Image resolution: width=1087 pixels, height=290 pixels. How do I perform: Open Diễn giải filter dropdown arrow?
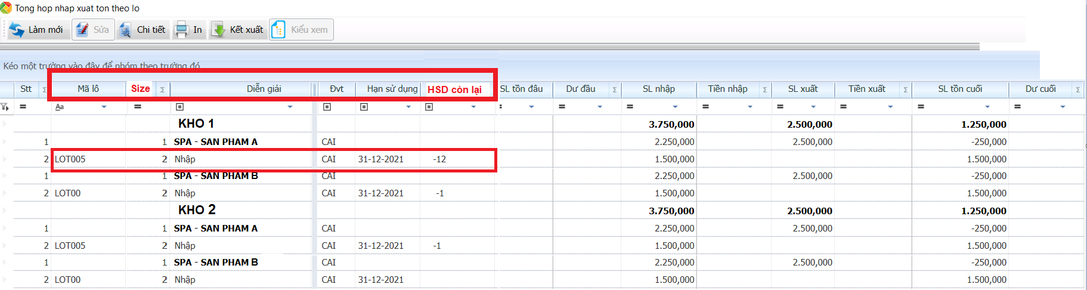[x=290, y=107]
